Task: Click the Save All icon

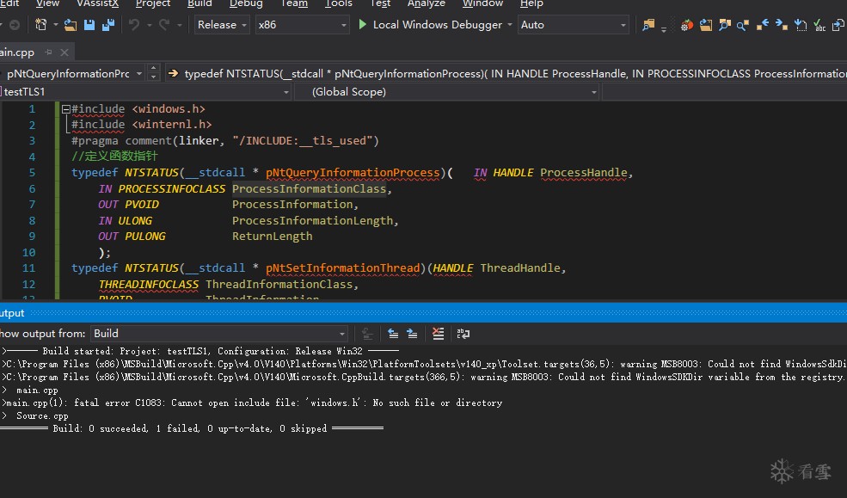Action: point(108,25)
